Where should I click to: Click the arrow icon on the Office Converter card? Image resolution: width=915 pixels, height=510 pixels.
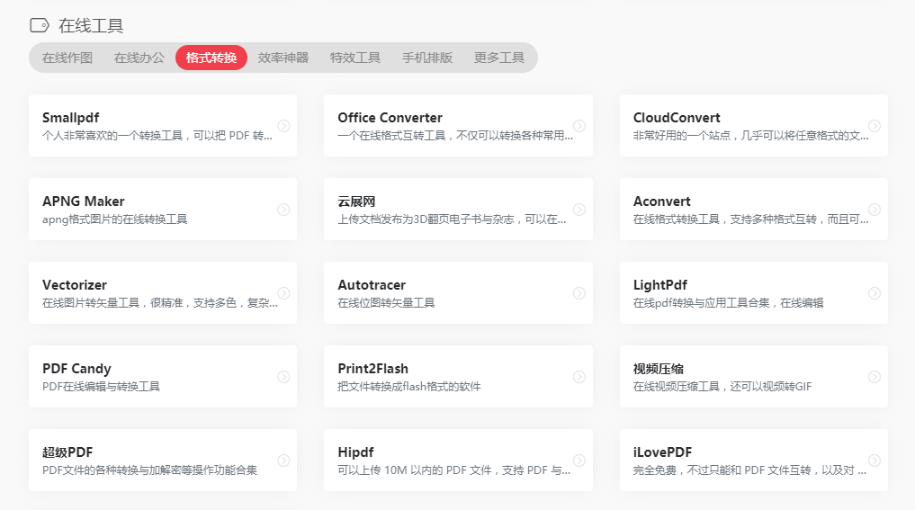[579, 125]
